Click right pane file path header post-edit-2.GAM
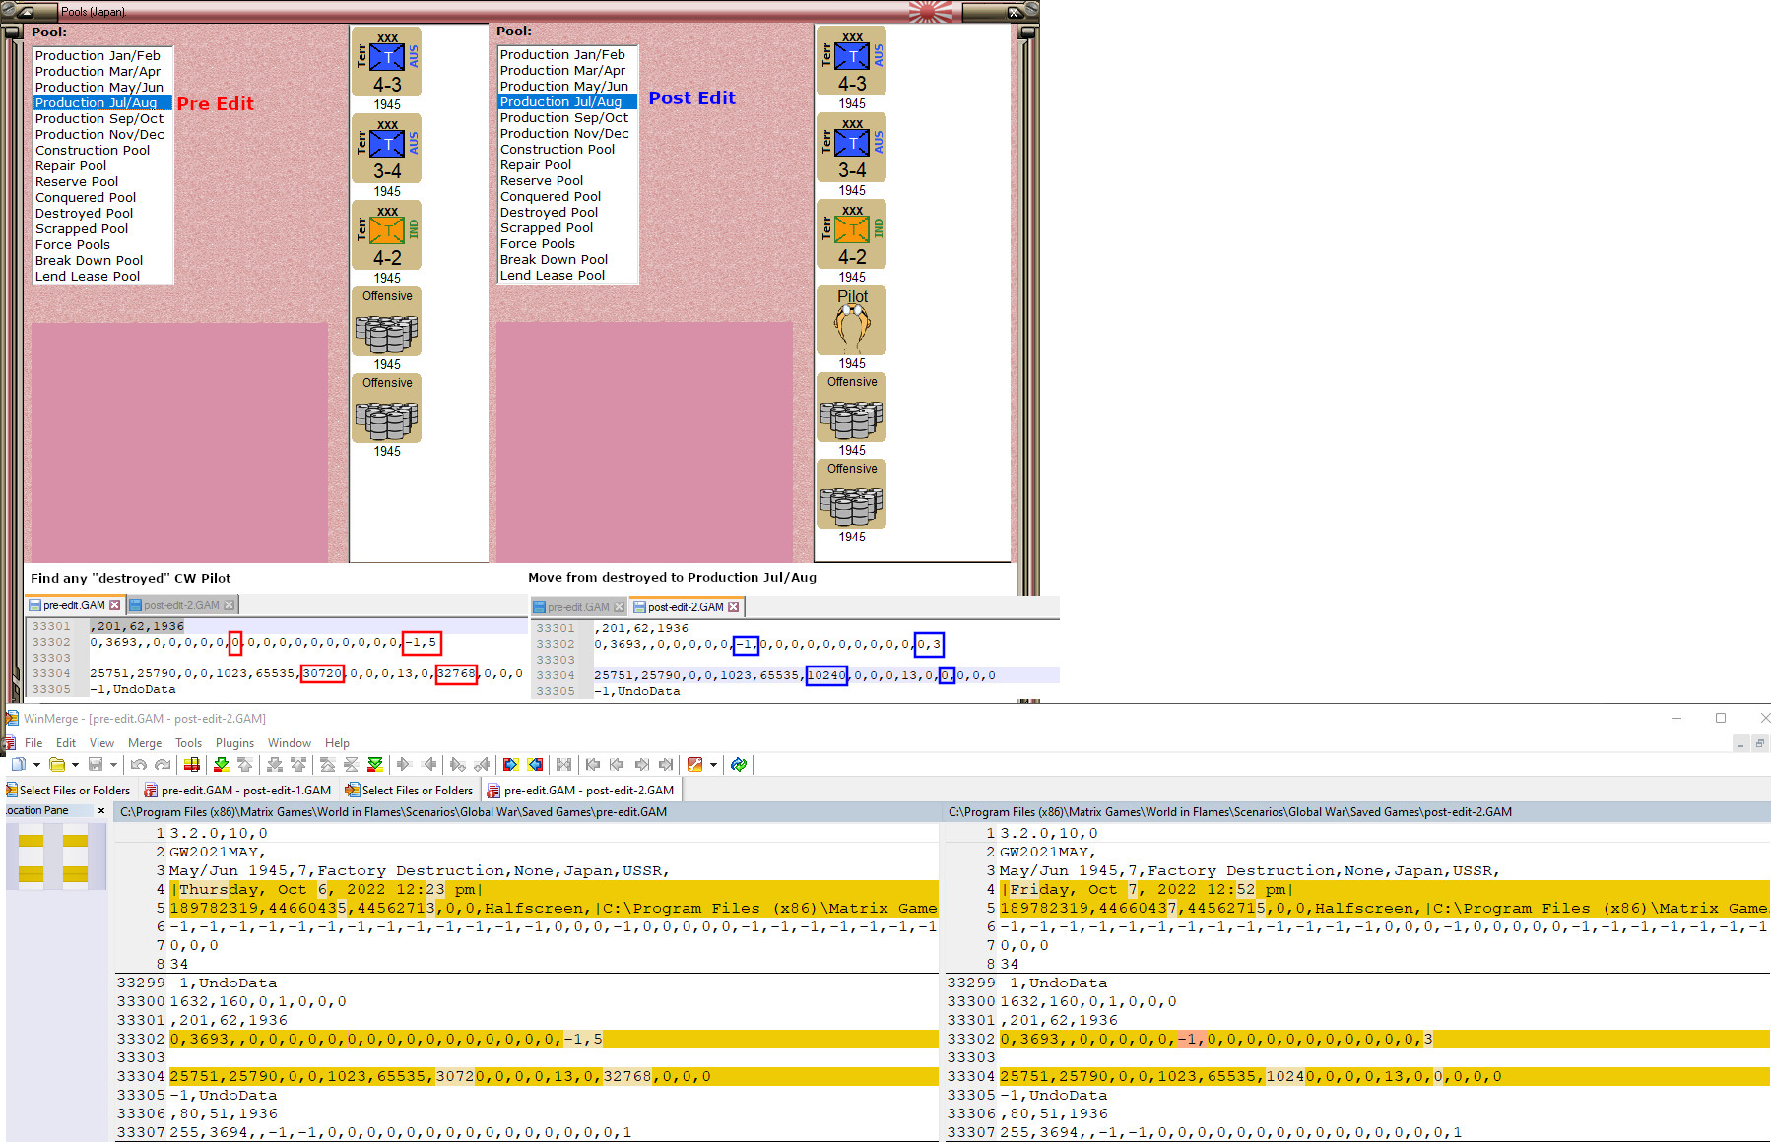This screenshot has width=1771, height=1142. coord(1357,812)
